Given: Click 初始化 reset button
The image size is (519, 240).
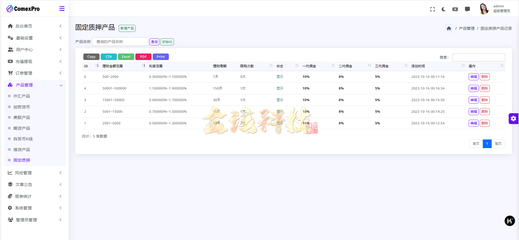Looking at the screenshot, I should [x=167, y=42].
